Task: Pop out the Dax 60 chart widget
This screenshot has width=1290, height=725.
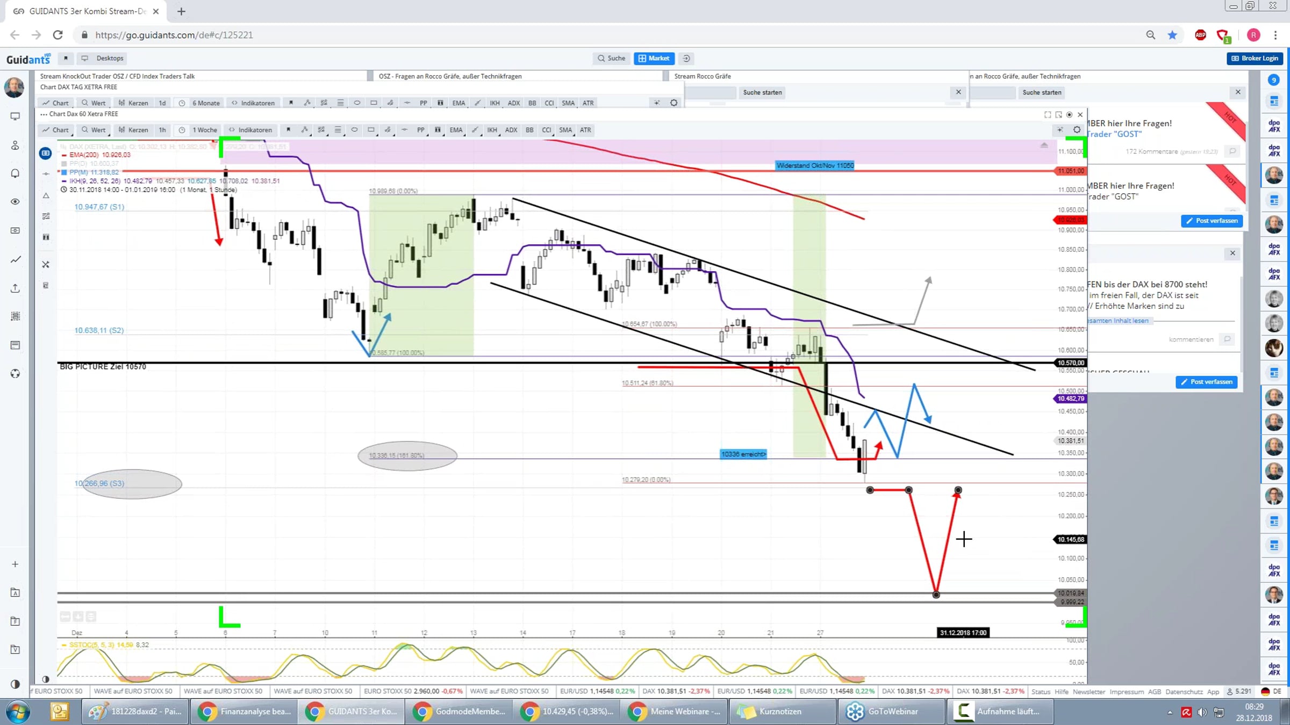Action: 1058,114
